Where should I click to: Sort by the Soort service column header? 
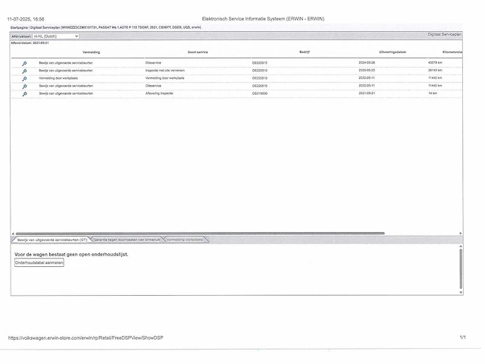coord(198,52)
